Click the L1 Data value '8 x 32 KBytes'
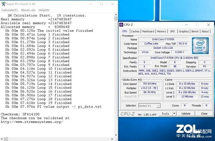 tap(187, 84)
